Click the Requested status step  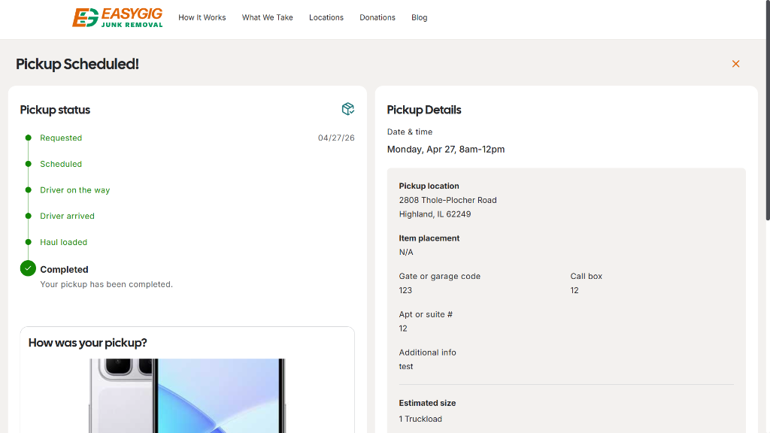[61, 138]
